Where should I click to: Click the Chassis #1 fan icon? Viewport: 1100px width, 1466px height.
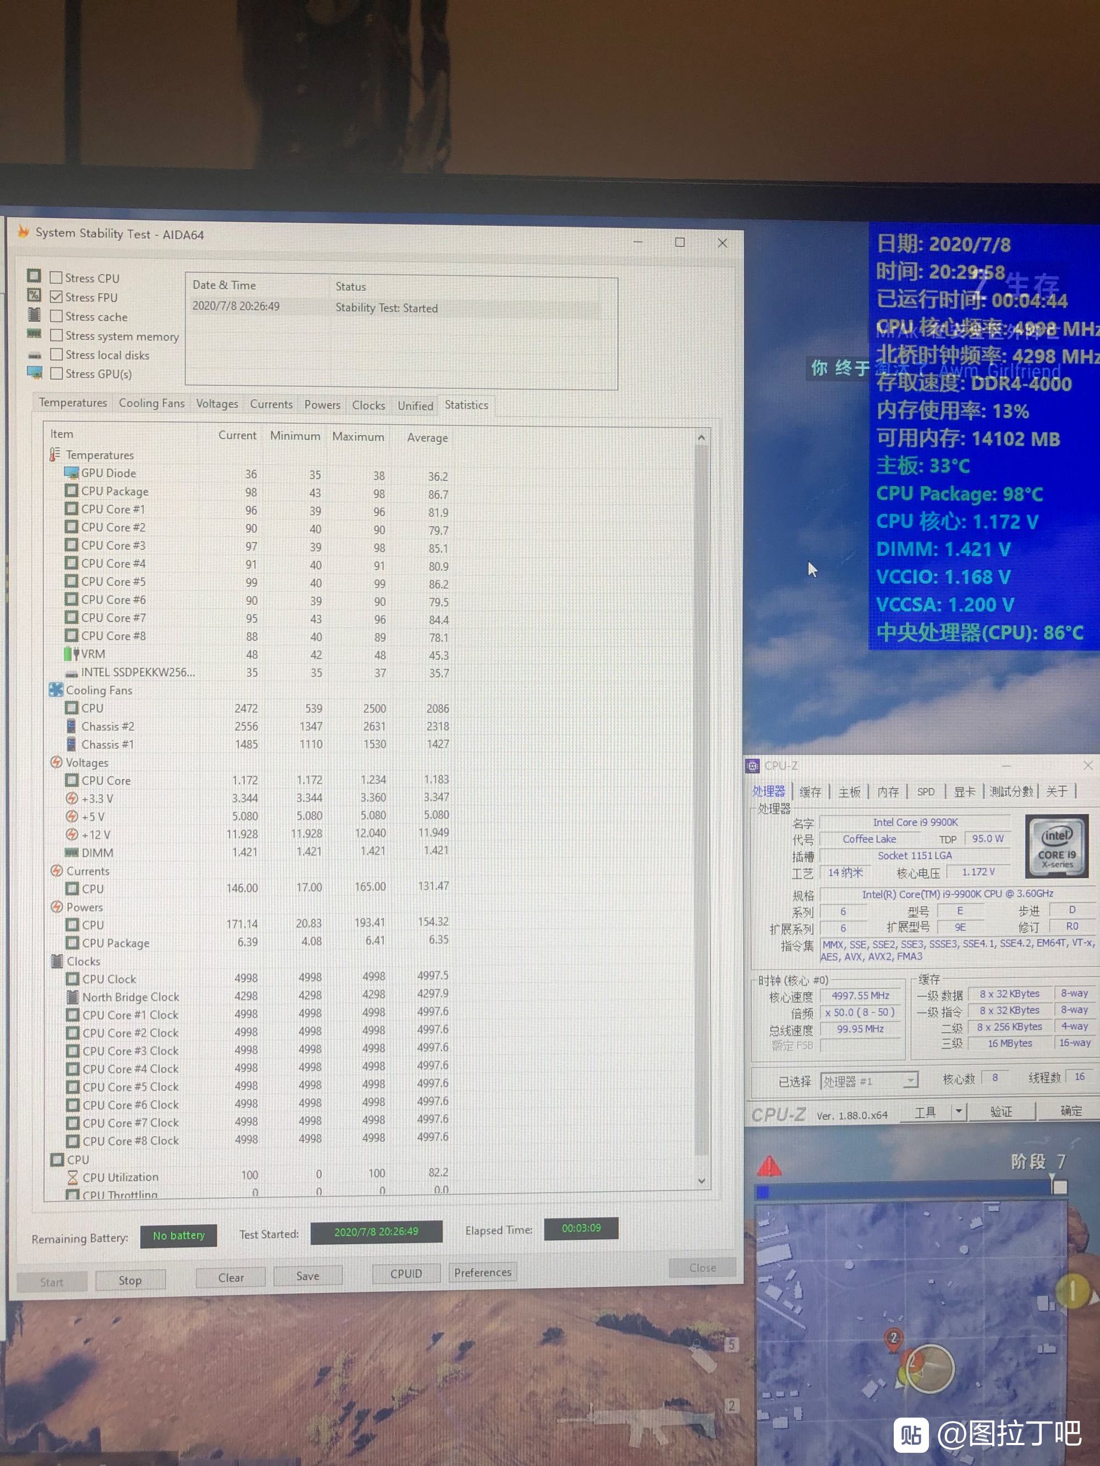[x=71, y=744]
